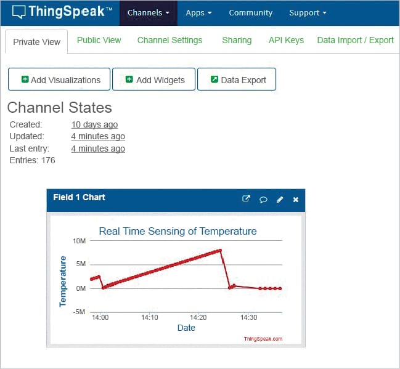Click the ThingSpeak.com chart credit link
This screenshot has width=400, height=369.
click(263, 339)
